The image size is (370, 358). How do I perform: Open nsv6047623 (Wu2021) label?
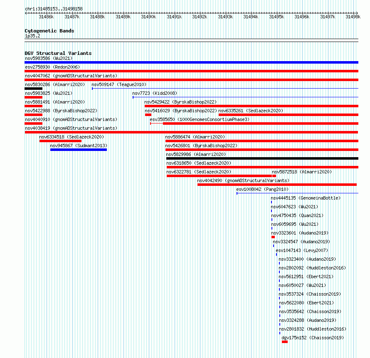(x=294, y=207)
